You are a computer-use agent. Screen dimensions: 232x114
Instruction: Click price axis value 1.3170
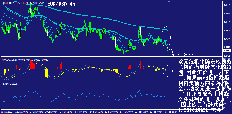coord(227,14)
